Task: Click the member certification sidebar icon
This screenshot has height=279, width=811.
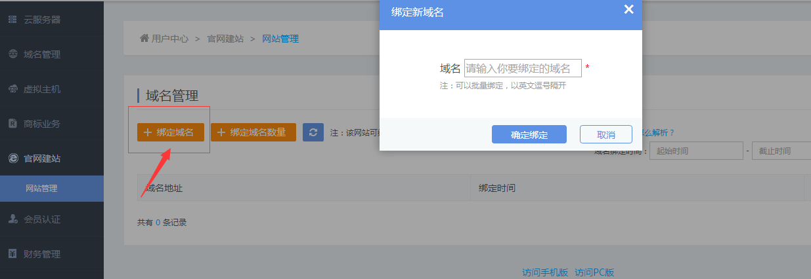Action: point(12,219)
